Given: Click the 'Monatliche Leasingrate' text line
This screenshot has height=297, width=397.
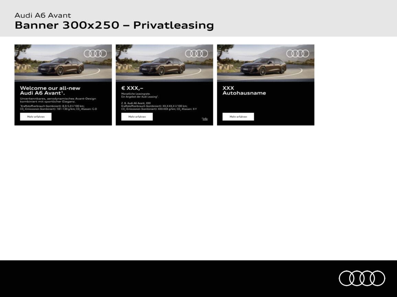Looking at the screenshot, I should tap(136, 94).
